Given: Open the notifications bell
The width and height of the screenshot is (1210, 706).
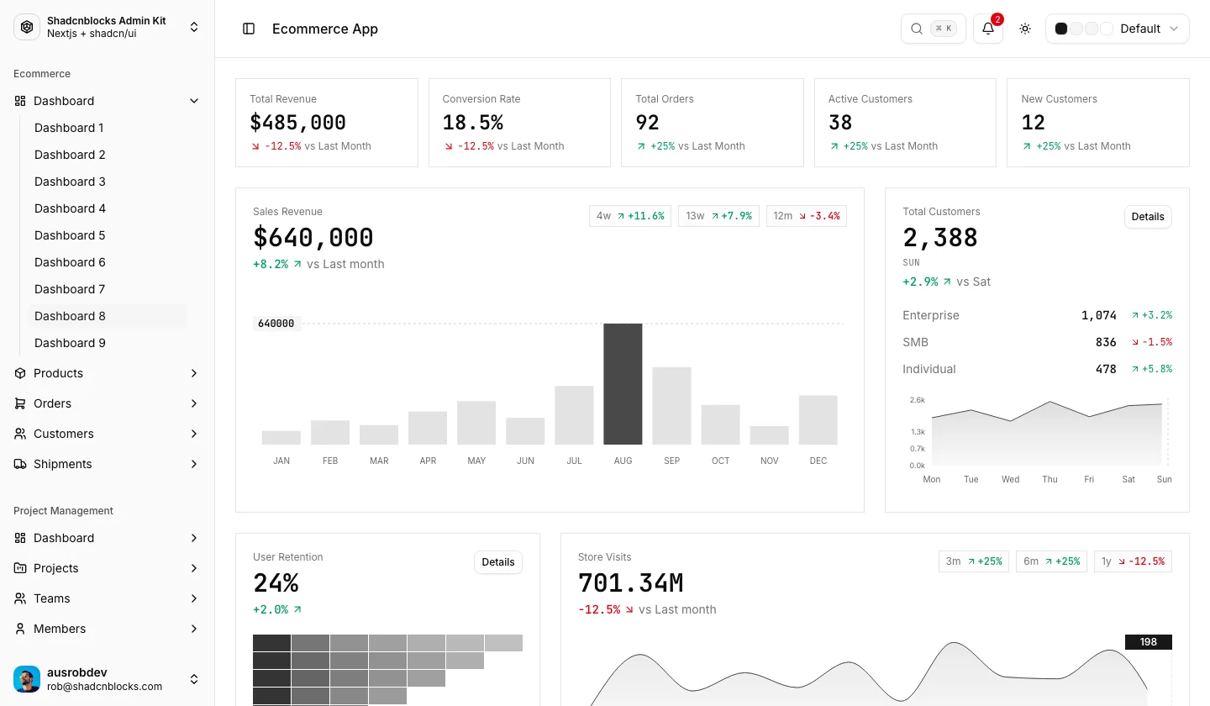Looking at the screenshot, I should point(988,29).
